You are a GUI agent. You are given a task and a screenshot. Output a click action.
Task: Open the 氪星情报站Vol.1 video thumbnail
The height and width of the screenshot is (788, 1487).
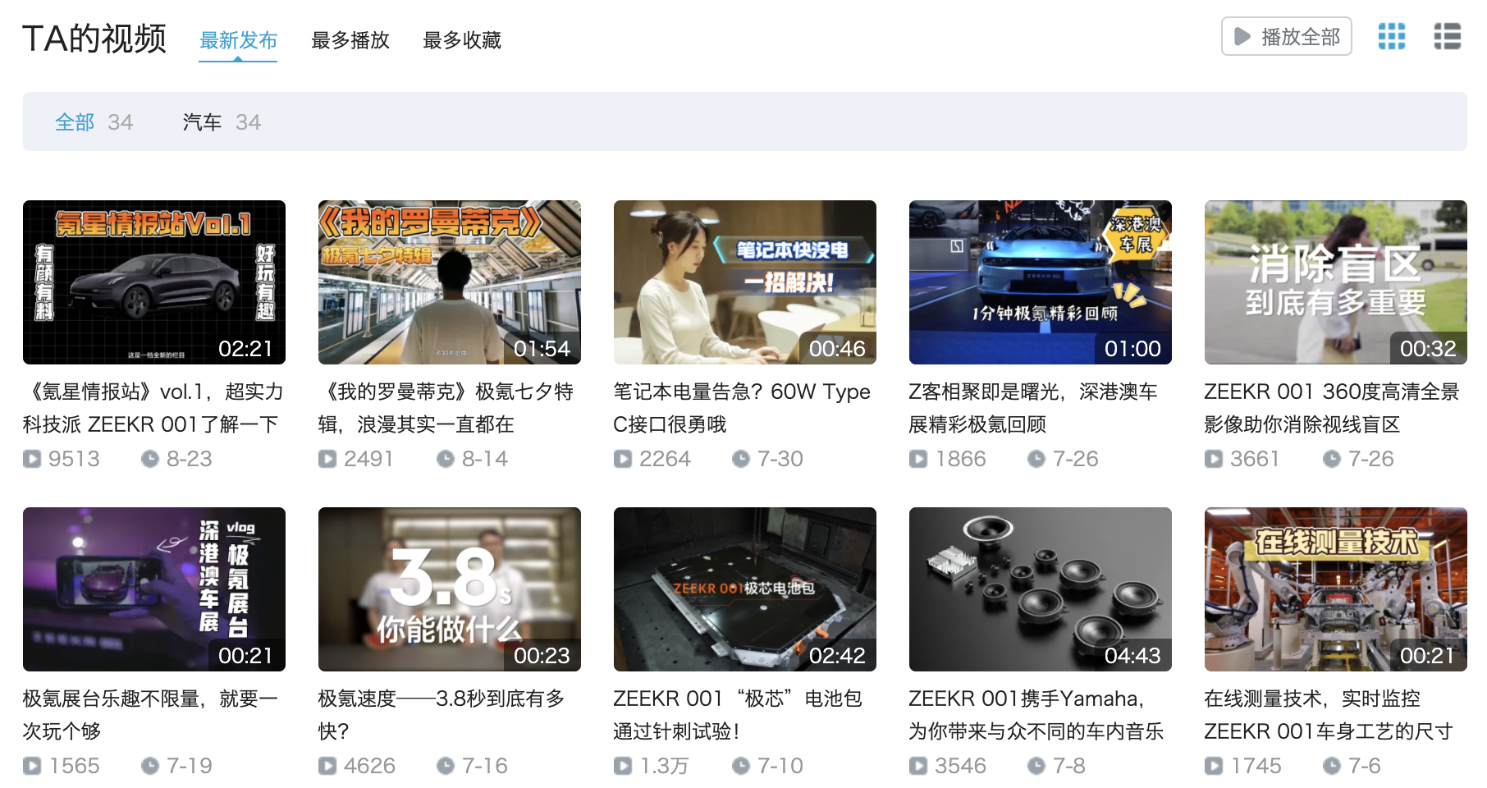(154, 282)
